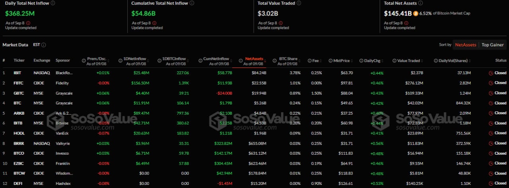Click red alert icon under Daily Total Net Inflow

point(28,23)
